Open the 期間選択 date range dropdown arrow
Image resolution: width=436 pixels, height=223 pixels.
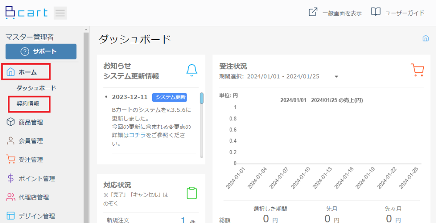click(x=336, y=77)
